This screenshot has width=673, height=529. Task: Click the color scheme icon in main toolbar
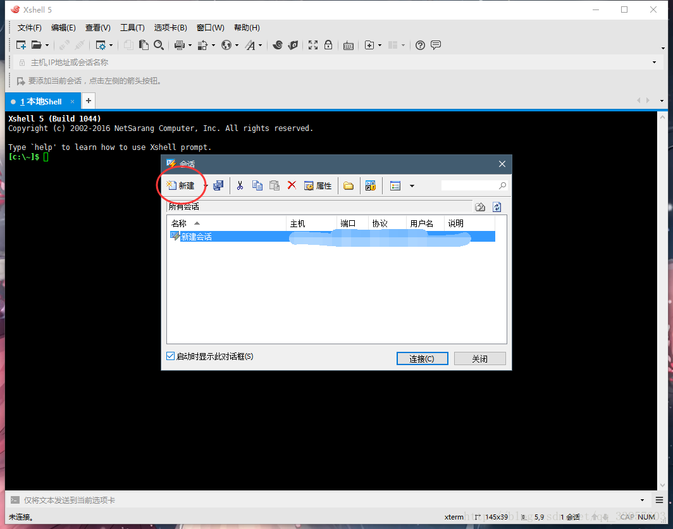point(202,45)
